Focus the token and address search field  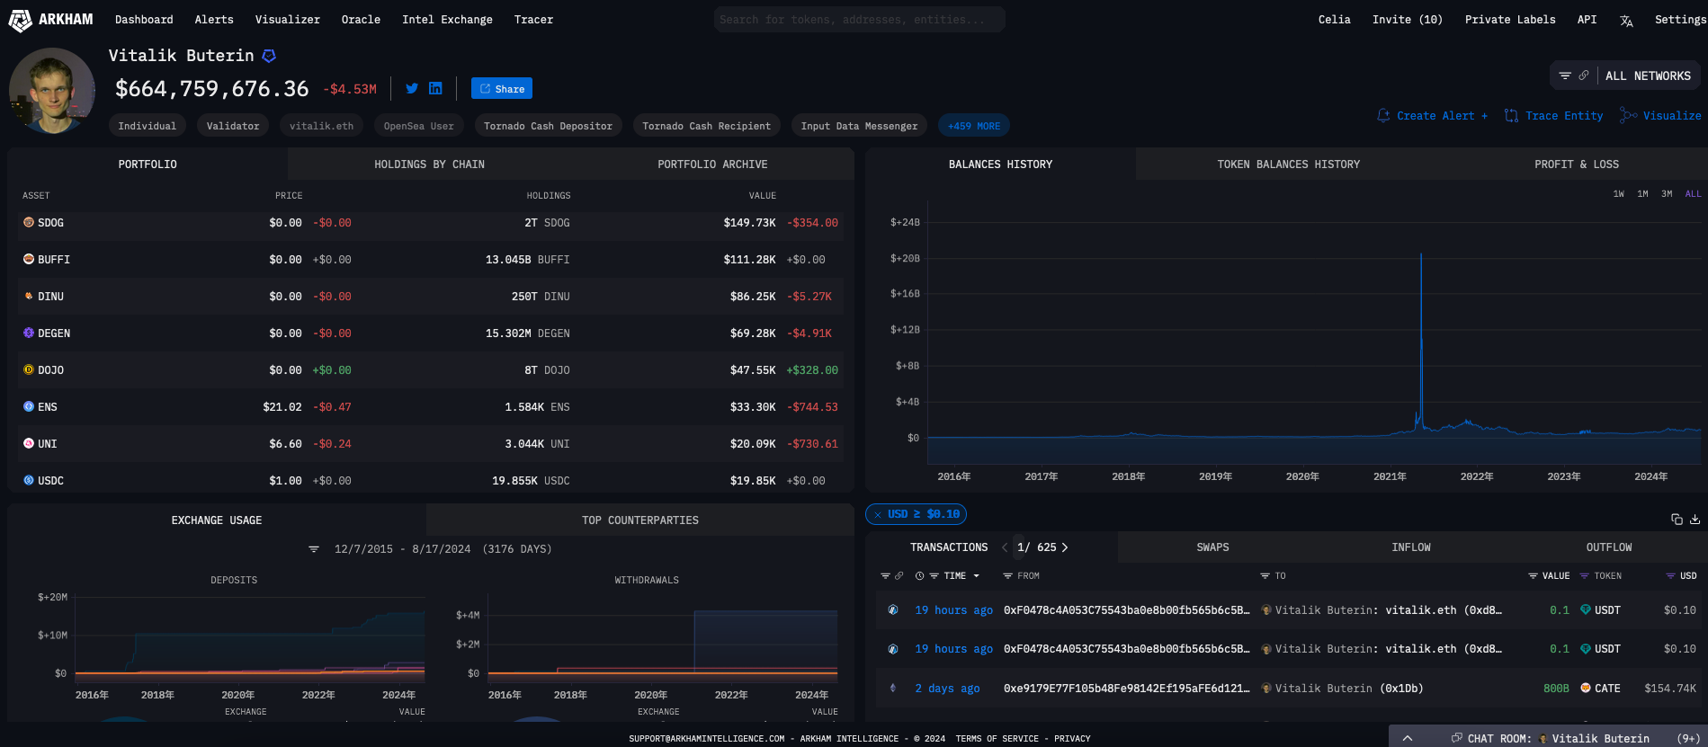pos(860,20)
